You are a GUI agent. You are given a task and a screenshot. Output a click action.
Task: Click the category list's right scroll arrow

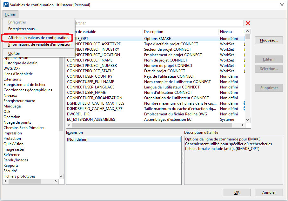click(56, 181)
